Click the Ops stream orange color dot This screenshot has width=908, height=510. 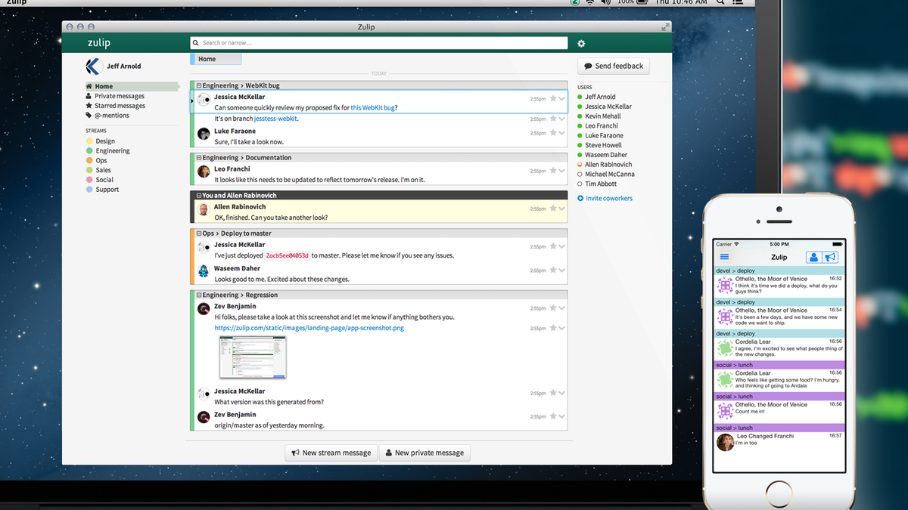pyautogui.click(x=89, y=161)
